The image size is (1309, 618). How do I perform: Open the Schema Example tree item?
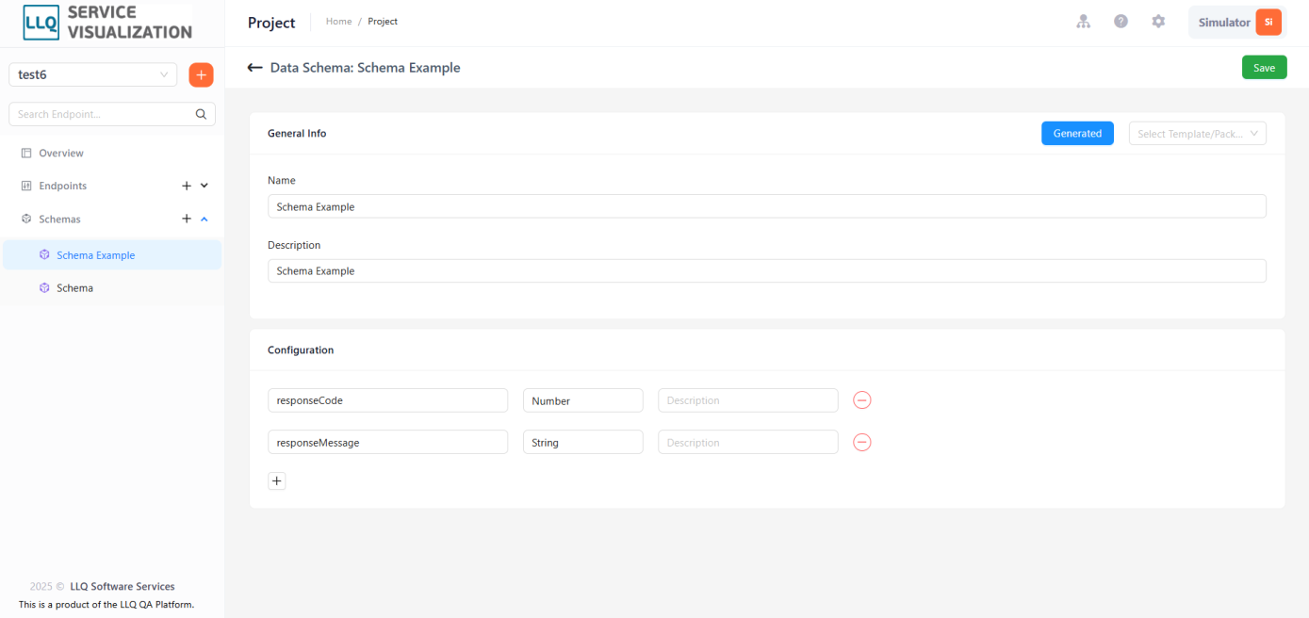pyautogui.click(x=112, y=255)
